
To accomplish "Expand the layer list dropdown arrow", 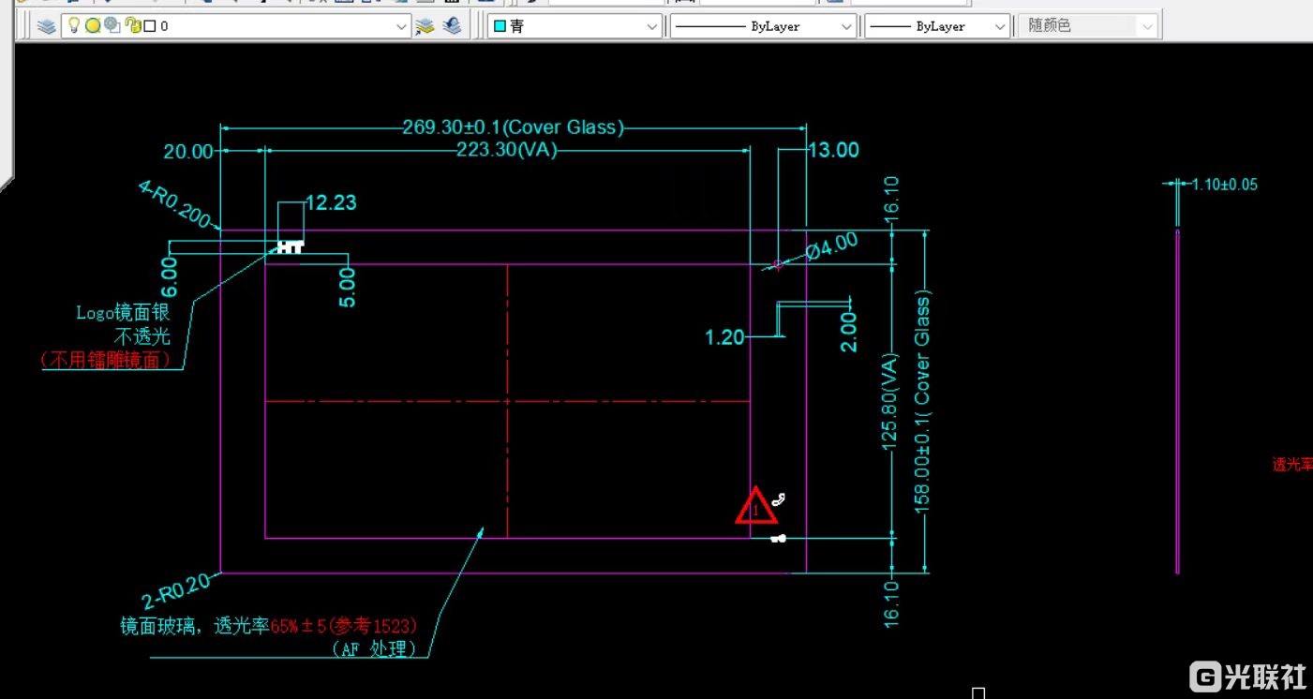I will pyautogui.click(x=401, y=27).
